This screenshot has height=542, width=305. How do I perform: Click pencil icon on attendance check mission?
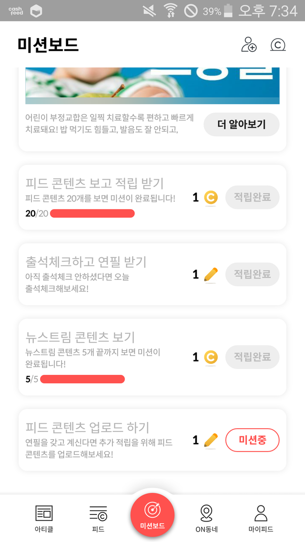211,274
